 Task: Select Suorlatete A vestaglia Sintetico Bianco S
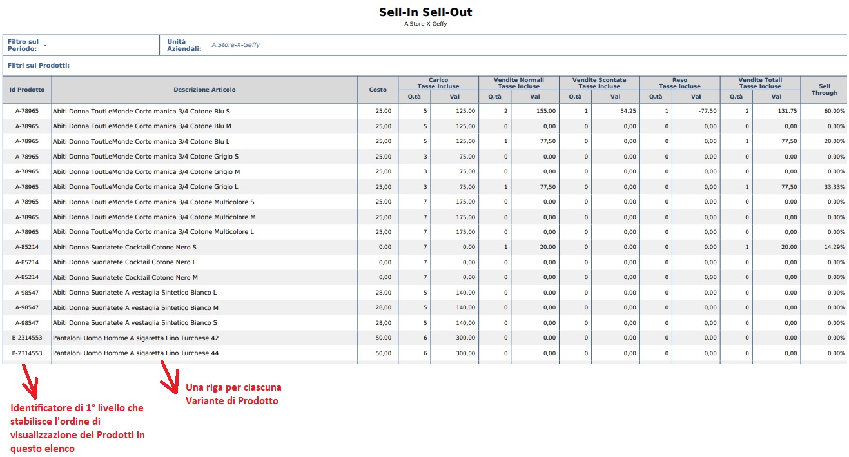pyautogui.click(x=135, y=323)
